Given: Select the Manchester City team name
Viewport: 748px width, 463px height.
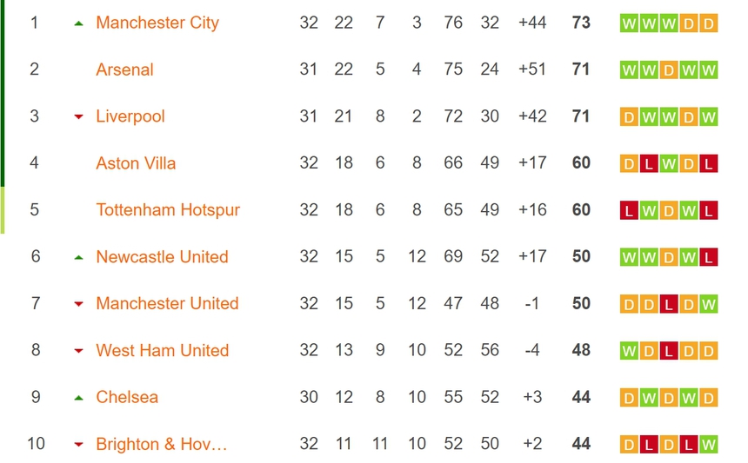Looking at the screenshot, I should pyautogui.click(x=157, y=23).
